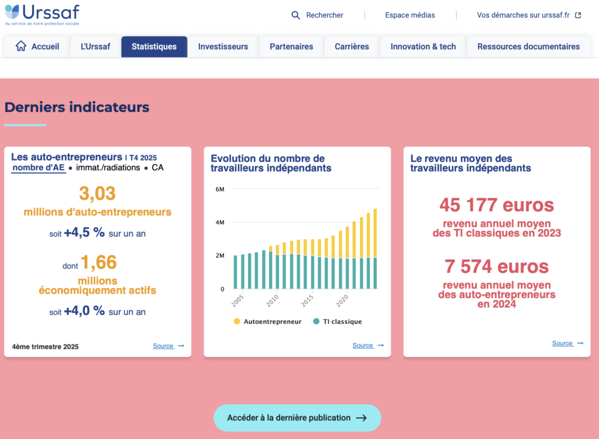Go to Ressources documentaires tab
The image size is (599, 439).
pos(529,47)
